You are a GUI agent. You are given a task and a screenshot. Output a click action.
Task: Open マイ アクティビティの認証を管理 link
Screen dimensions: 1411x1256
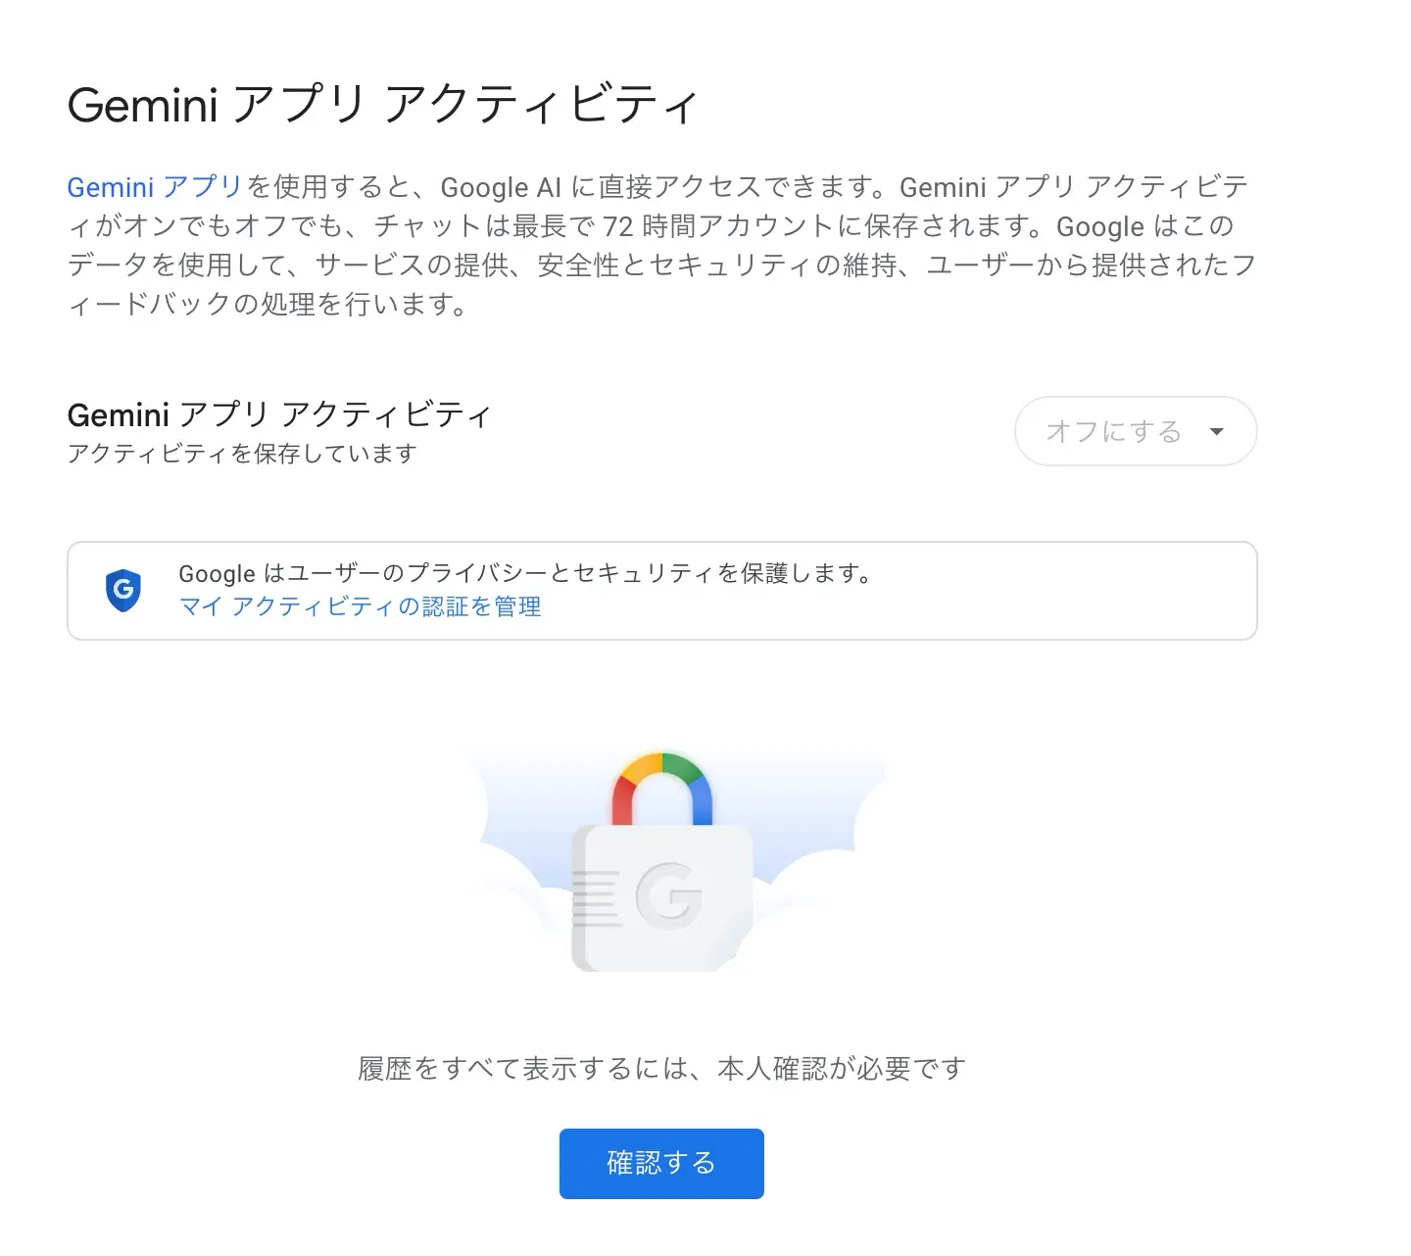click(x=361, y=606)
